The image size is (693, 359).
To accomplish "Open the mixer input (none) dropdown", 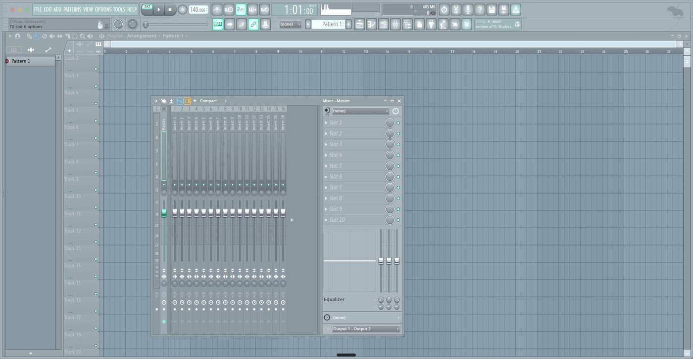I will point(360,111).
